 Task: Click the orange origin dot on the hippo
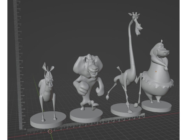[x=156, y=71]
